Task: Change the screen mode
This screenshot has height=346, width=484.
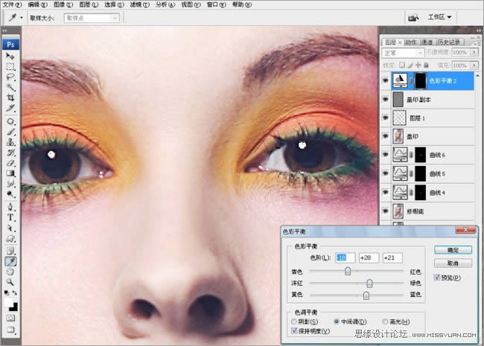Action: point(10,330)
